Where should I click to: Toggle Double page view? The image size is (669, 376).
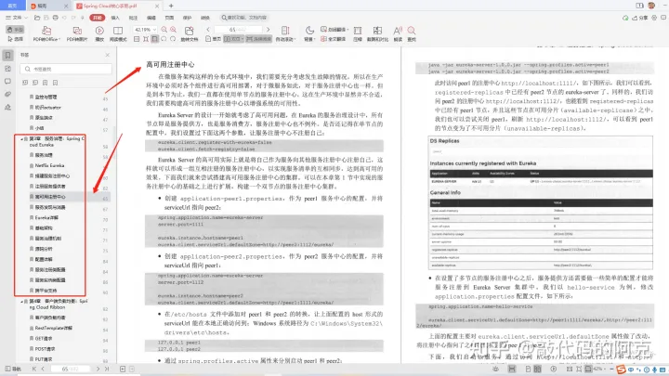[x=233, y=39]
